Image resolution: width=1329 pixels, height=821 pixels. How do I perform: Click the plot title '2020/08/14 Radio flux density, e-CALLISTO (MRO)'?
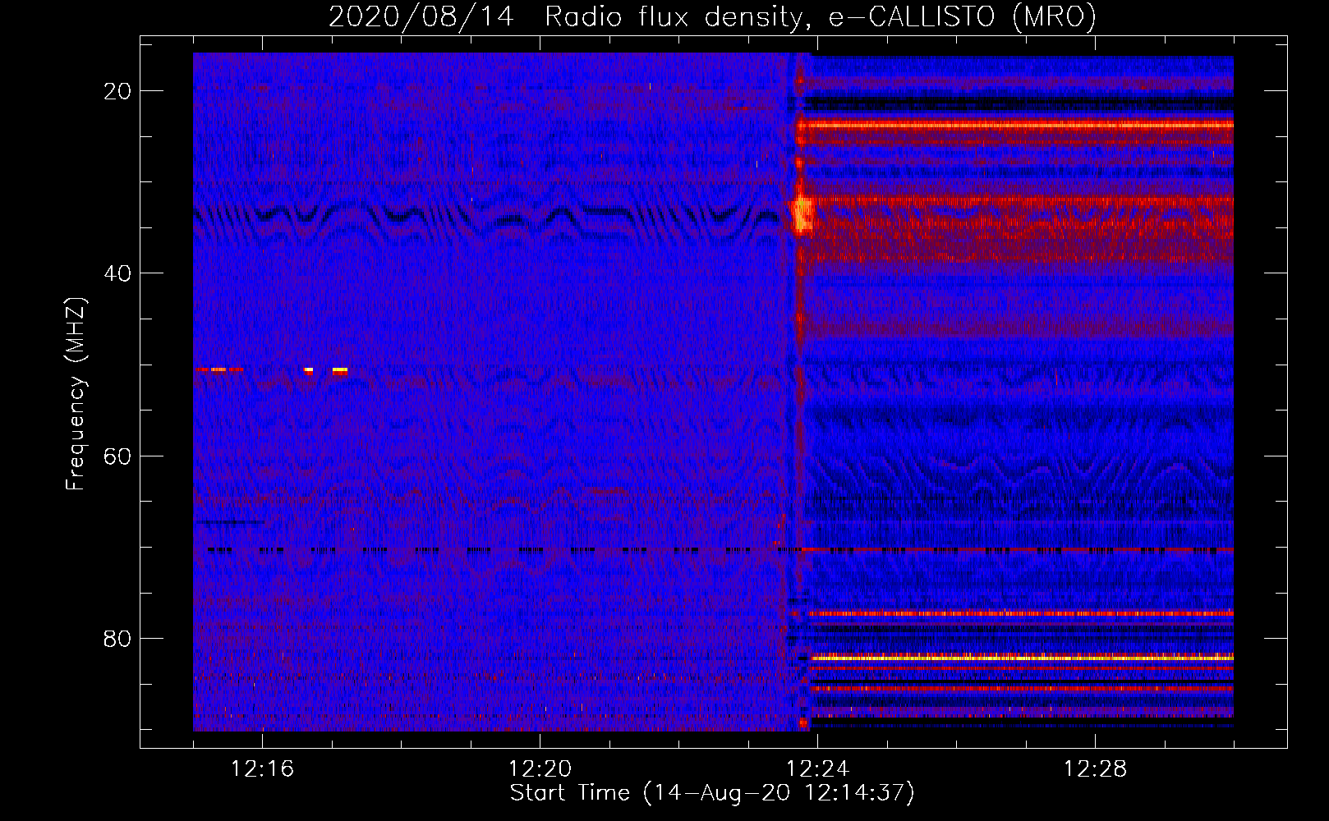712,16
